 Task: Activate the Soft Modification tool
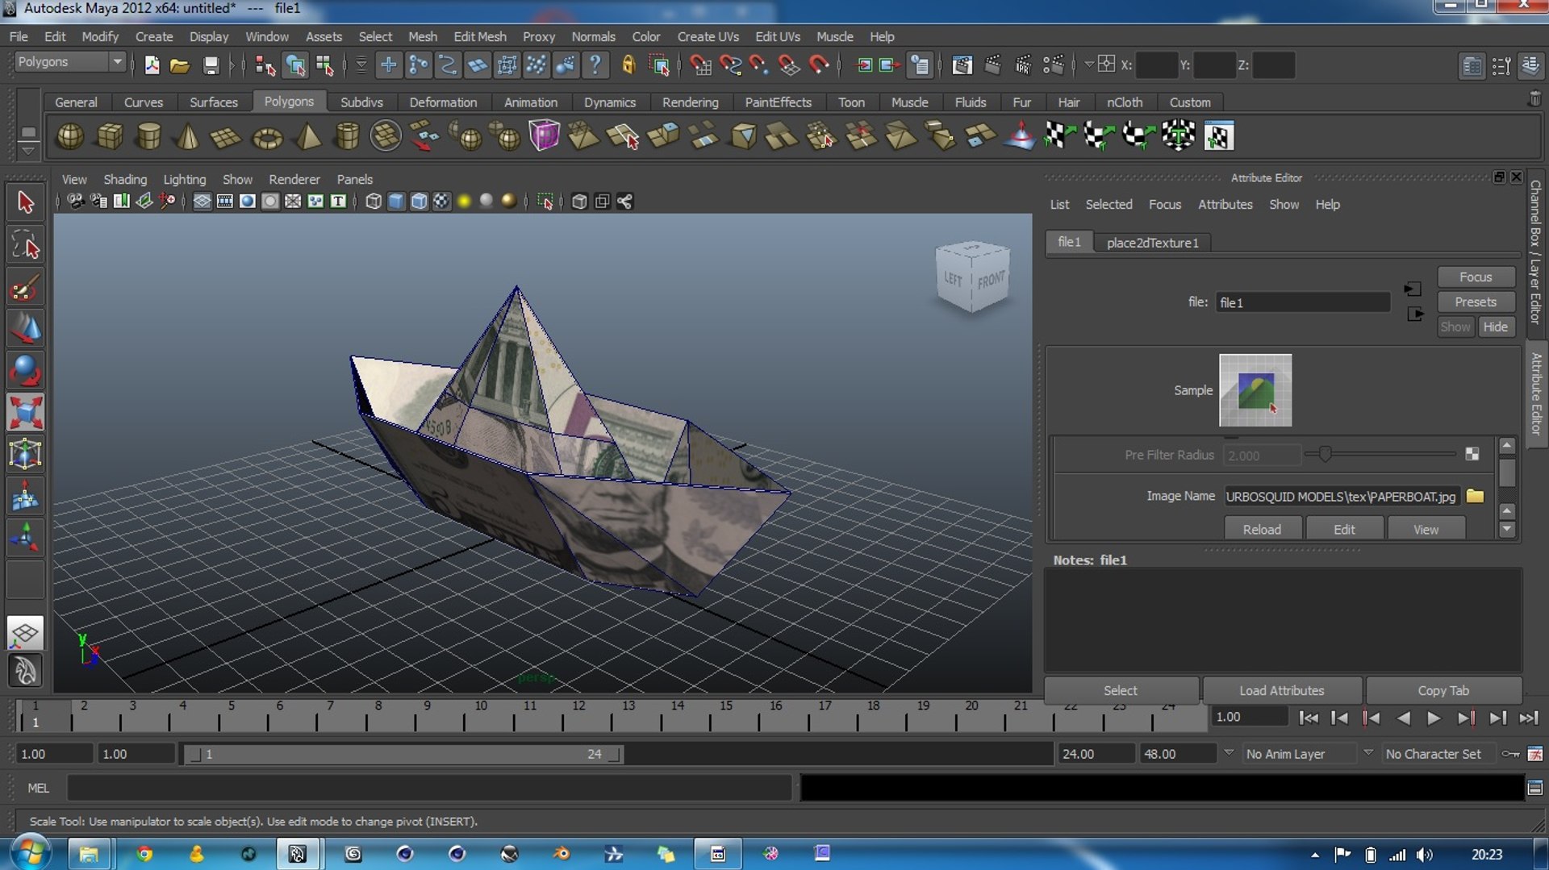click(x=26, y=497)
